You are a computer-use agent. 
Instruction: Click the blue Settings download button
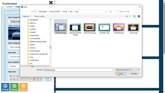(5, 87)
